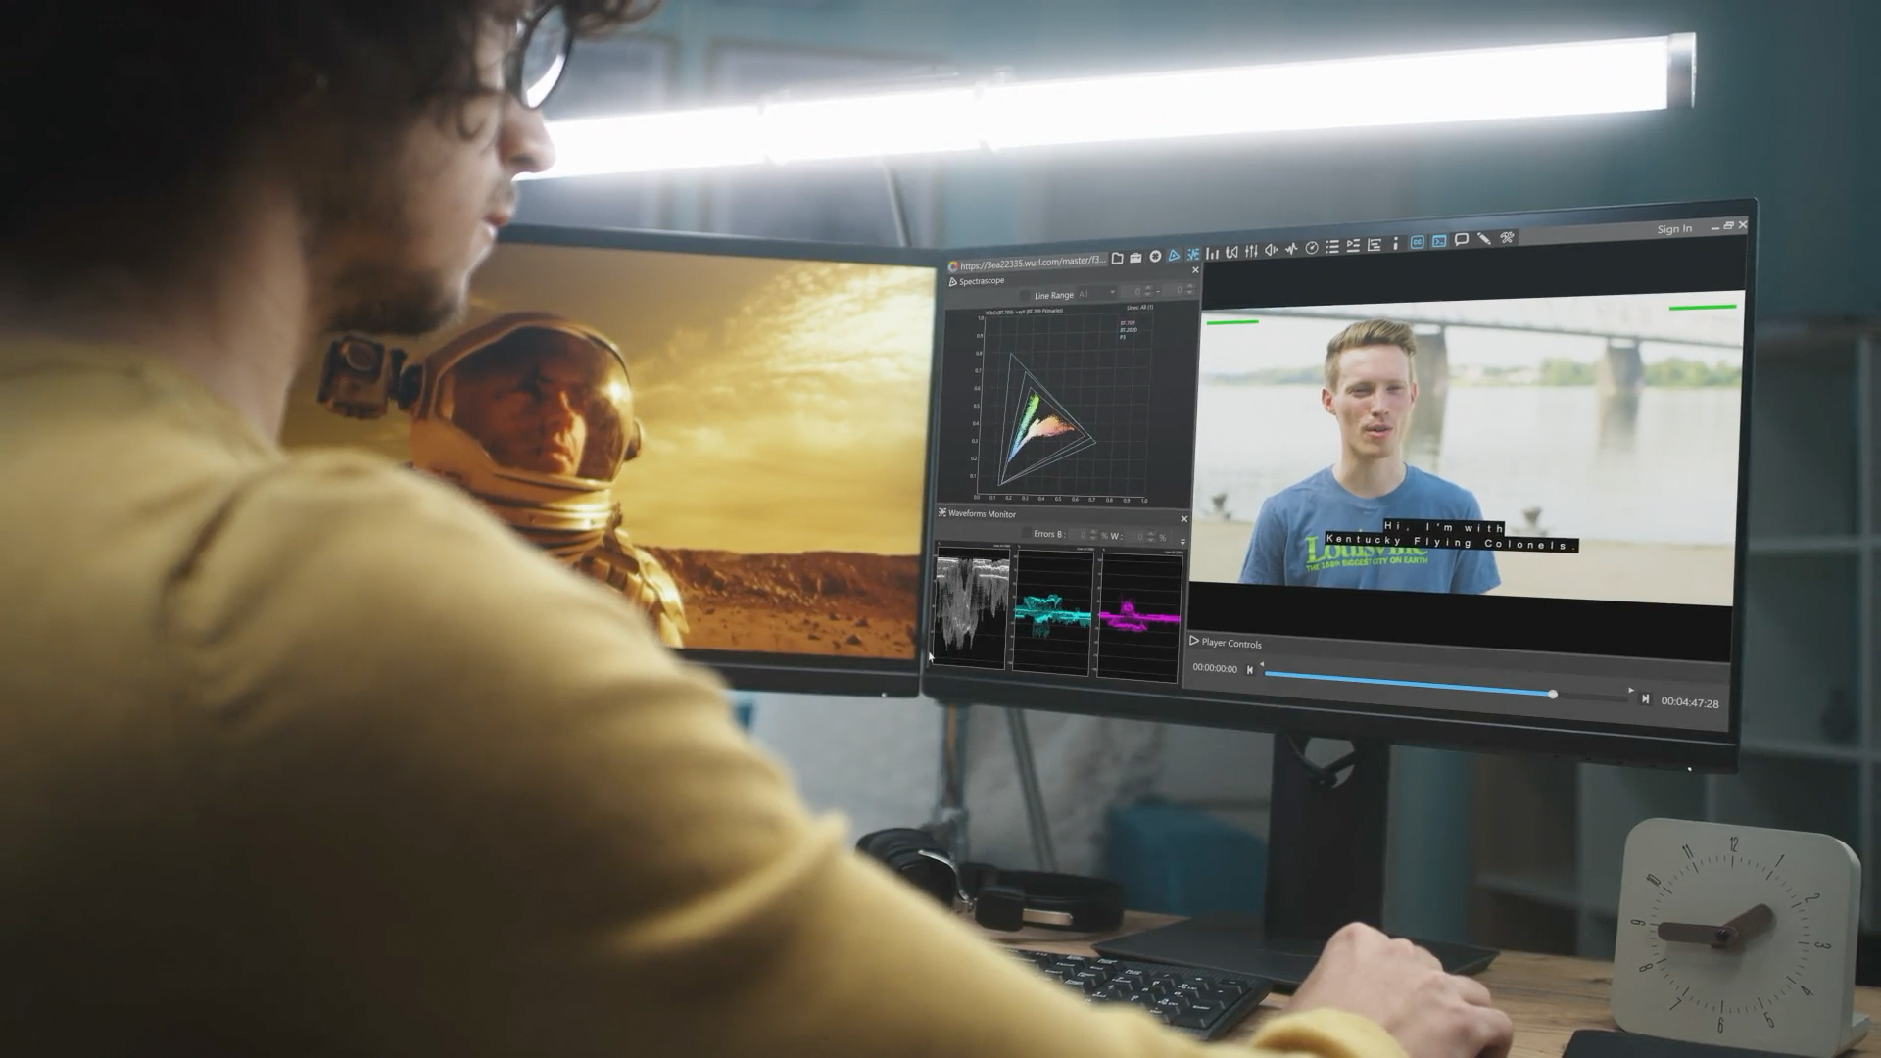Click the round gauge toolbar icon
This screenshot has height=1058, width=1881.
[x=1311, y=248]
